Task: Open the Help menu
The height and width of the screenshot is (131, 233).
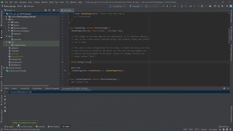Action: click(x=80, y=2)
